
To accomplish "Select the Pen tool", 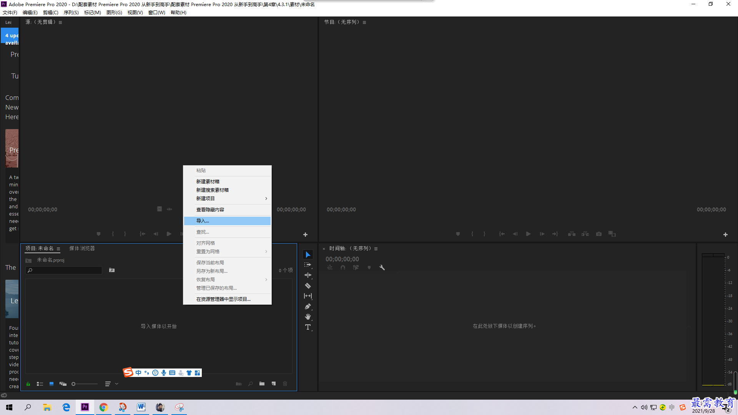I will click(x=308, y=306).
